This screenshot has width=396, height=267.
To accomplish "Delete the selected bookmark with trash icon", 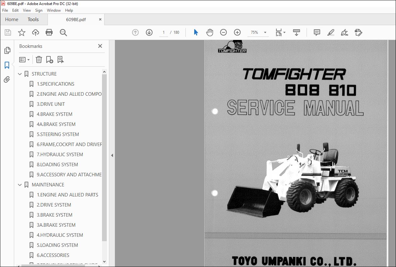I will [x=39, y=60].
